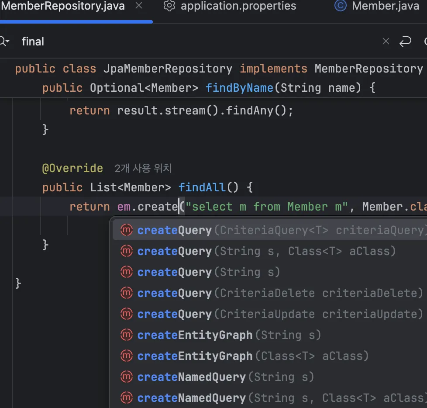
Task: Open search options magnifier dropdown
Action: click(4, 41)
